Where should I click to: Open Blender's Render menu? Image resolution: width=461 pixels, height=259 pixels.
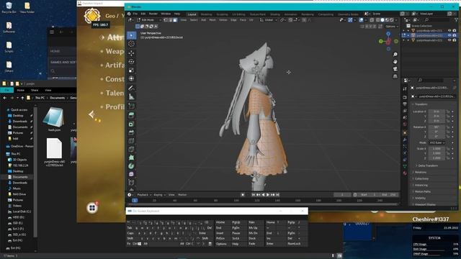tap(153, 14)
